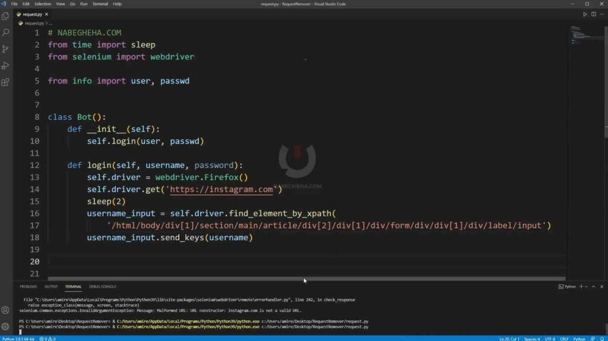Open the https://instagram.com link in code
Screen dimensions: 608x341
[x=221, y=189]
